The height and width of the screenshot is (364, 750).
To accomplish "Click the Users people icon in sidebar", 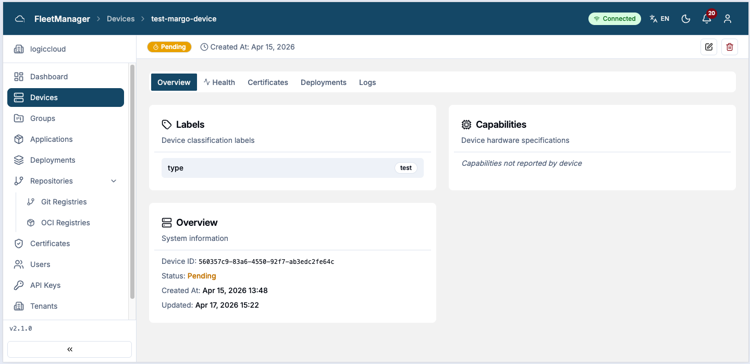I will pyautogui.click(x=19, y=264).
